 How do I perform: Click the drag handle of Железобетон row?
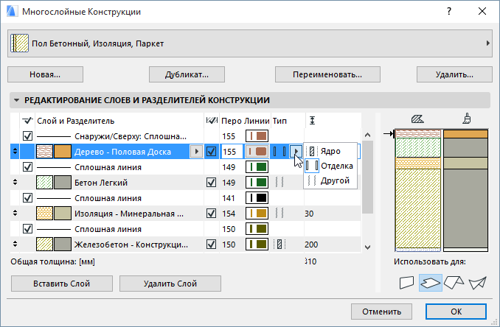pos(15,244)
